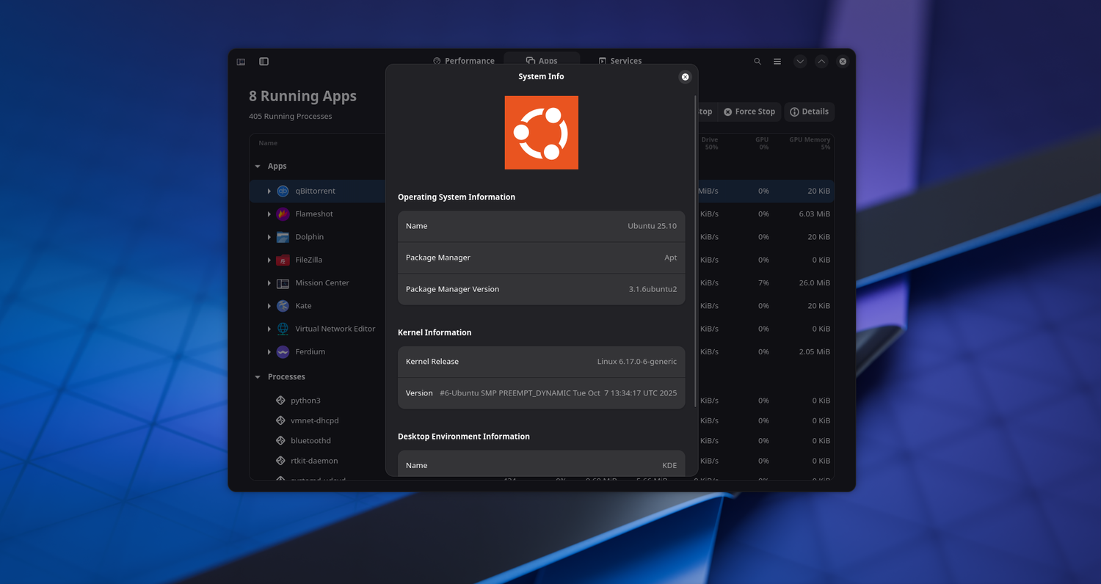
Task: Expand the Ferdium row
Action: (269, 352)
